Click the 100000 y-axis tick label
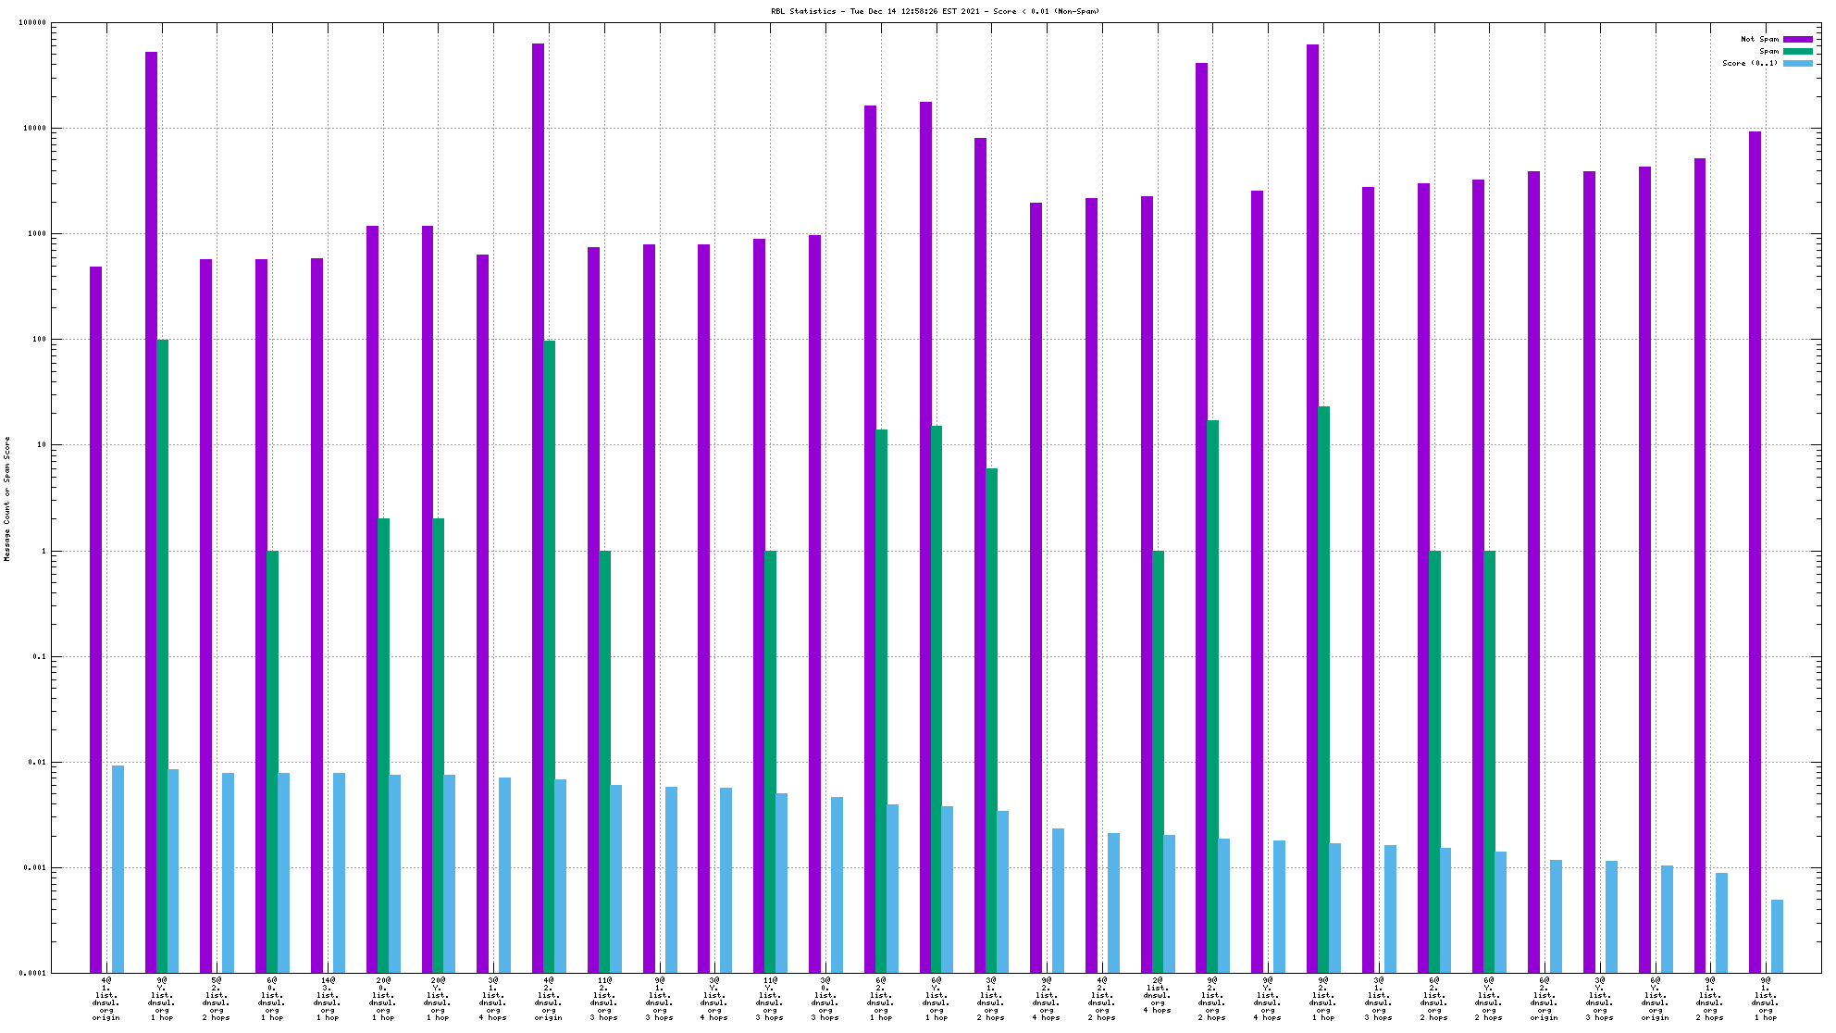 point(32,23)
